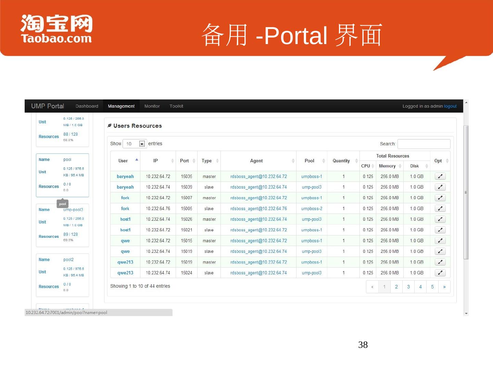Go to the Dashboard tab

87,106
